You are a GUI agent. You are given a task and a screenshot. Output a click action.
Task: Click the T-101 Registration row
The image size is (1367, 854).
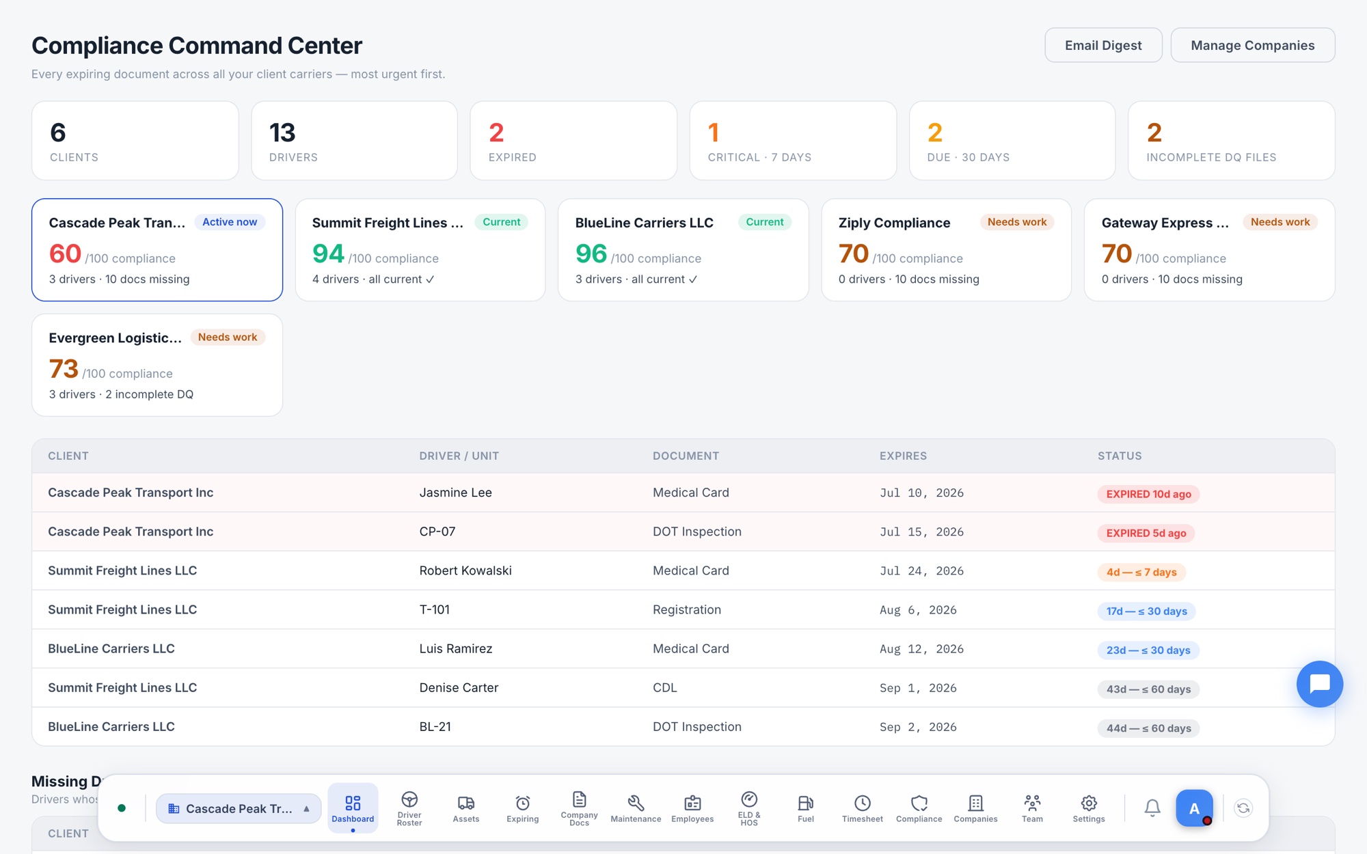click(x=683, y=609)
